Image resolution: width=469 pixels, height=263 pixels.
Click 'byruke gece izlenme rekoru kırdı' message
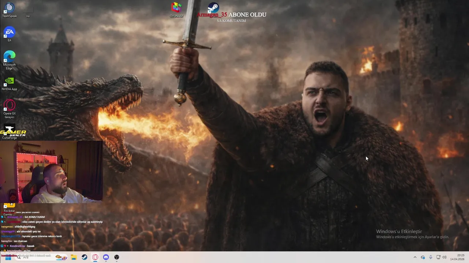point(42,236)
